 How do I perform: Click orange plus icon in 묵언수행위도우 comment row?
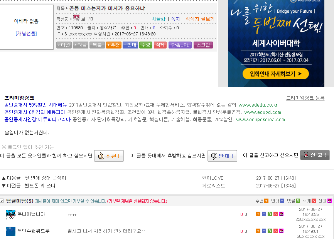[258, 231]
